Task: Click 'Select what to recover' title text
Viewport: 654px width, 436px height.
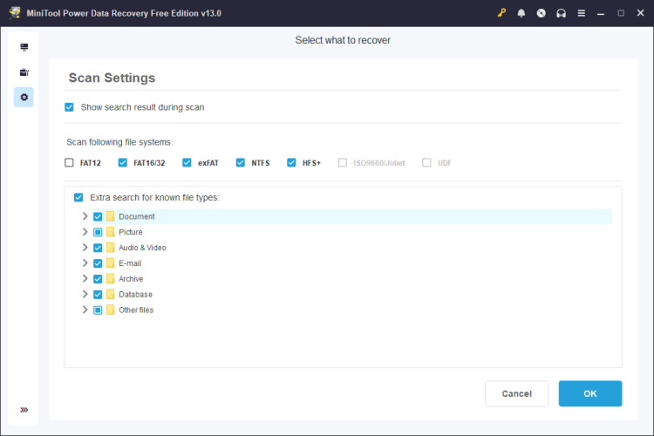Action: click(343, 40)
